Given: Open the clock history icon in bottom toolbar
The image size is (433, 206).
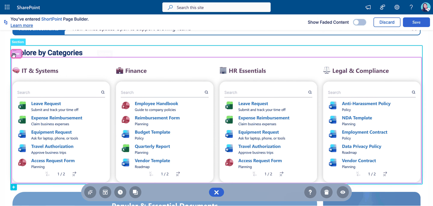Looking at the screenshot, I should [x=120, y=192].
